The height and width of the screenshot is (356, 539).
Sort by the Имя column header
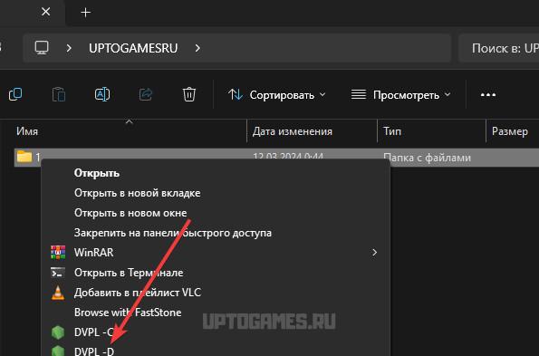[27, 131]
